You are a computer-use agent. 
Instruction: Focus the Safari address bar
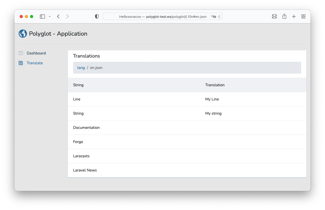163,17
